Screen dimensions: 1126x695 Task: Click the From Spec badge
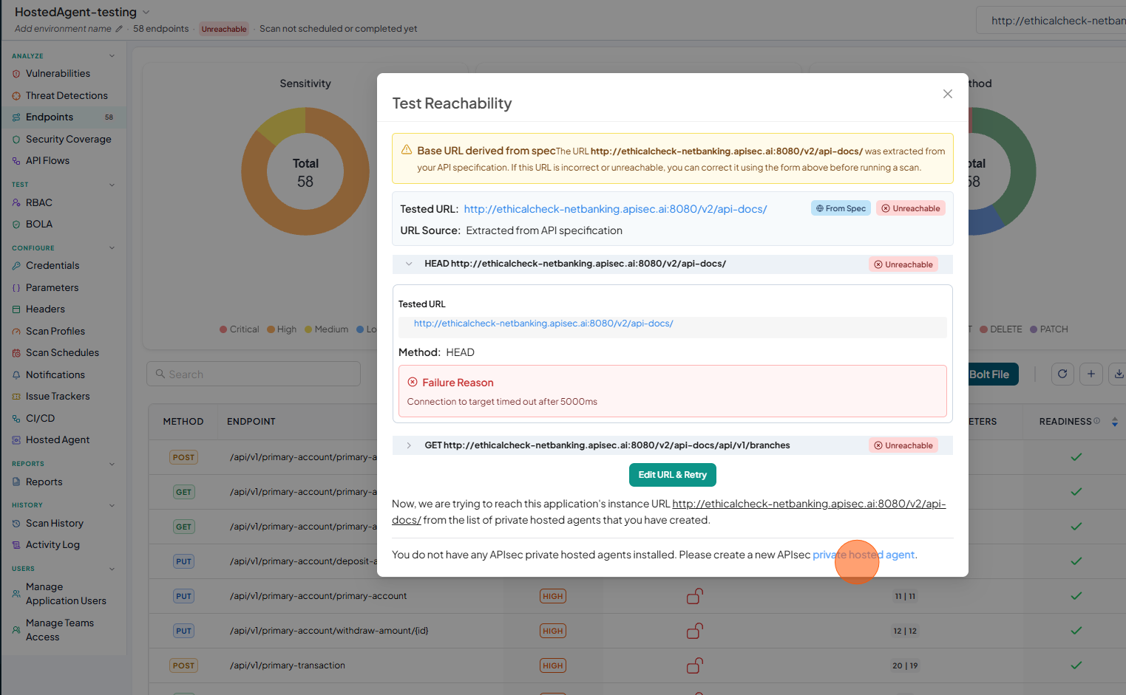(x=841, y=208)
